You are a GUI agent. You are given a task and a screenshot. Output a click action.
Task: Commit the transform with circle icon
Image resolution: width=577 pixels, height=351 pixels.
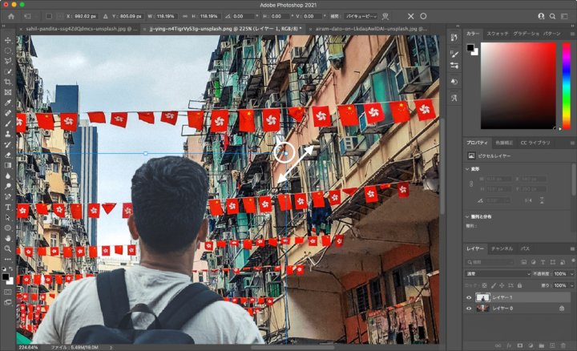click(x=424, y=16)
